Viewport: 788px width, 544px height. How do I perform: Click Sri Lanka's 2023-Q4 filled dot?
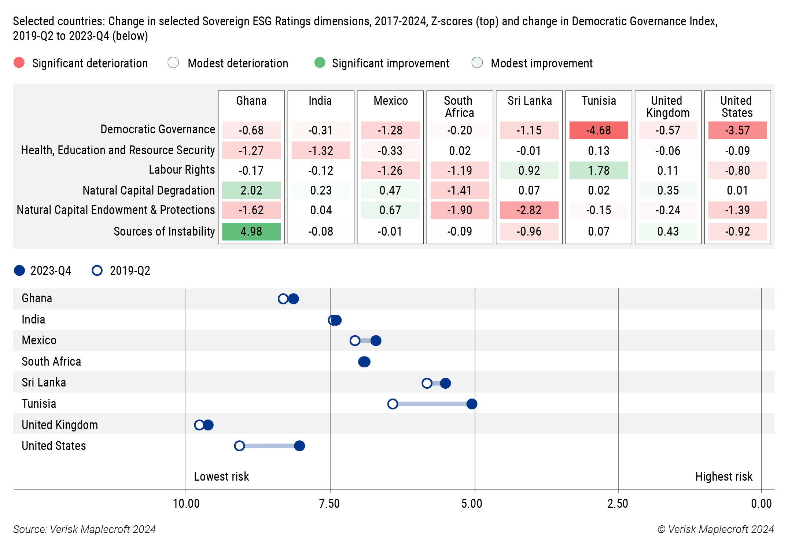445,383
